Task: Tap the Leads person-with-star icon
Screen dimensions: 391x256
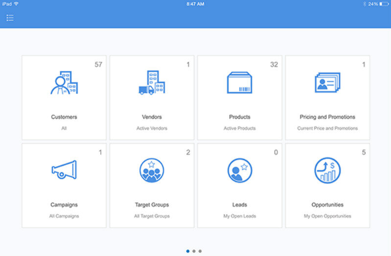Action: tap(239, 170)
